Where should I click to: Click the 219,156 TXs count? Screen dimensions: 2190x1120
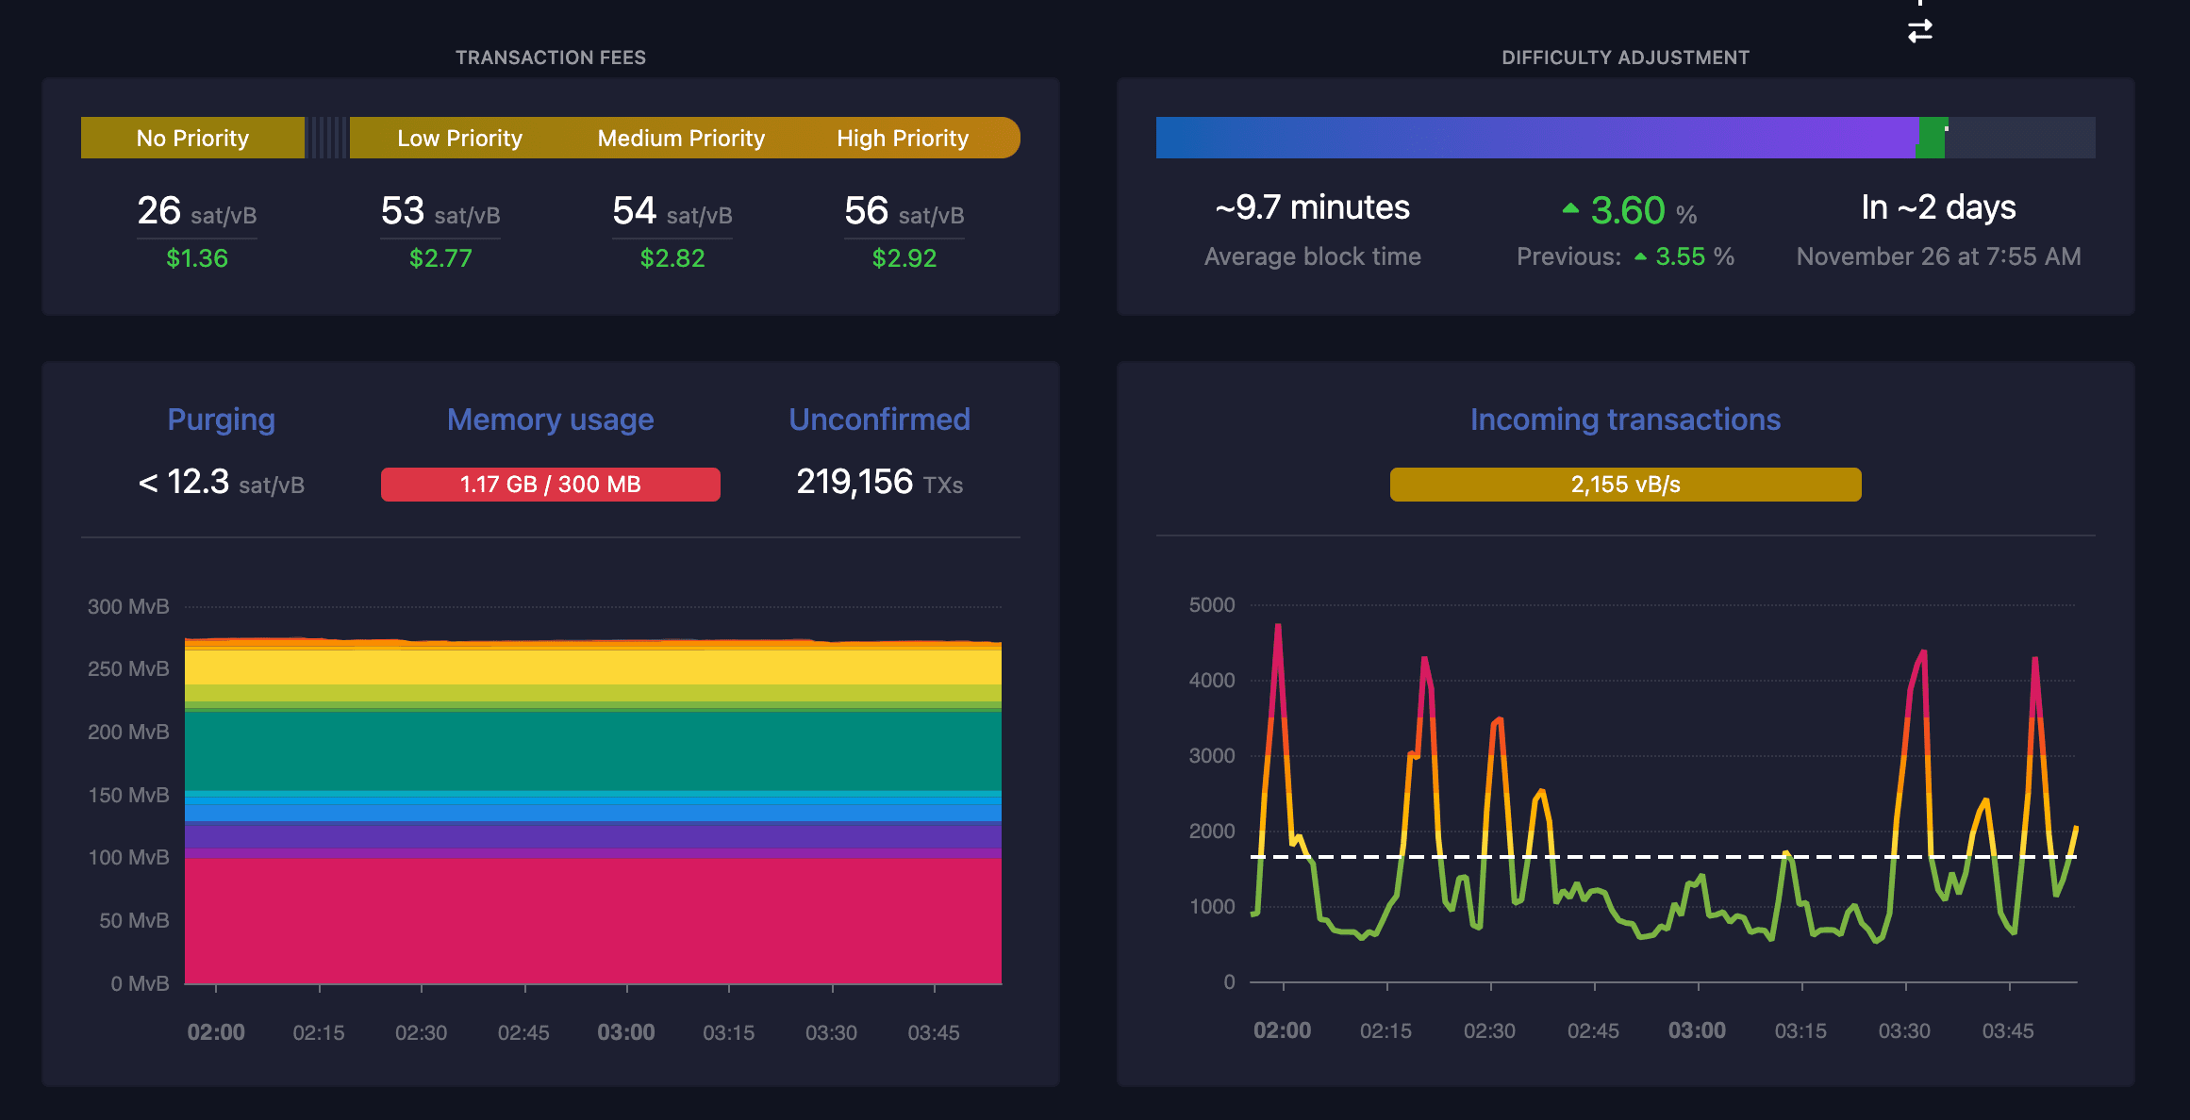pyautogui.click(x=879, y=483)
